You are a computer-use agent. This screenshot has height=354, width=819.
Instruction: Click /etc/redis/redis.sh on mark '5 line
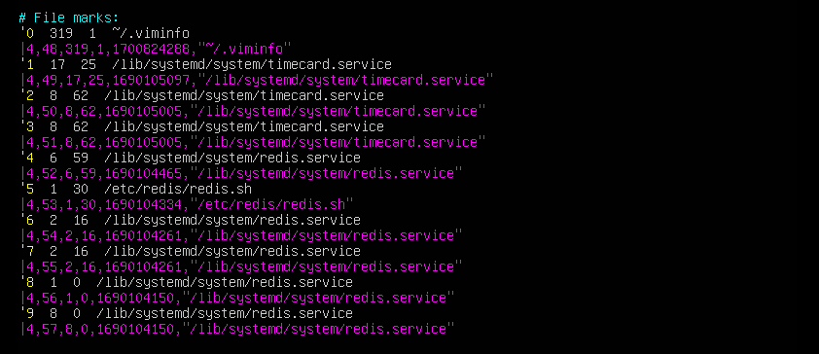point(178,190)
